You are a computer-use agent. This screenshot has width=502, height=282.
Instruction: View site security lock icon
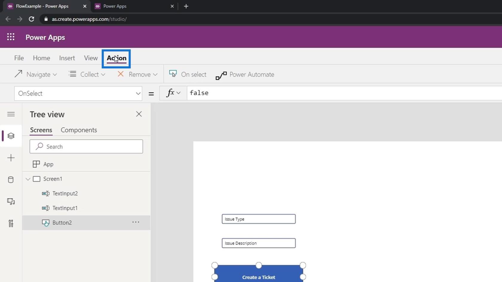[46, 19]
